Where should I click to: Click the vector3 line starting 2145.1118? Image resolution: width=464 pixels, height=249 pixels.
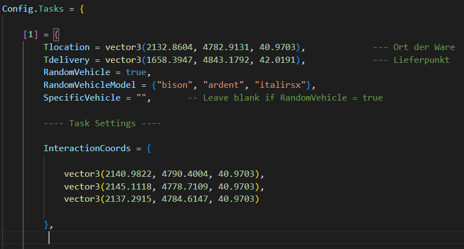[x=164, y=186]
